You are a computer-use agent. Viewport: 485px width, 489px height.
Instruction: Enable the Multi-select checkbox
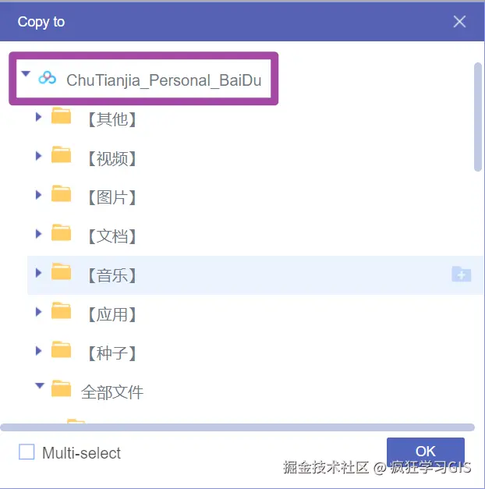tap(27, 452)
